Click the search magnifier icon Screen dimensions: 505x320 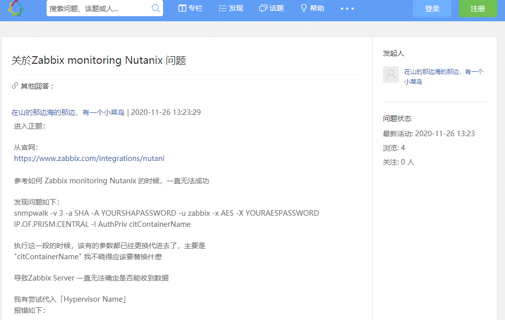(156, 9)
